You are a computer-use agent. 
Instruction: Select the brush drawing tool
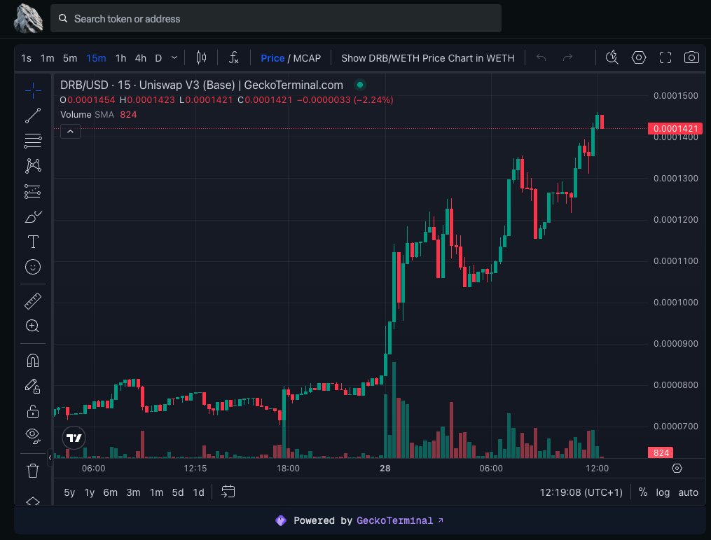(33, 216)
